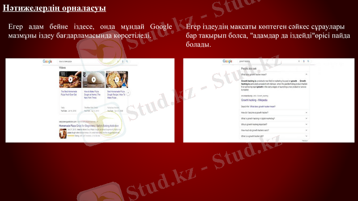358x201 pixels.
Task: Click the Sally's Baking Addiction result thumbnail
Action: (x=63, y=134)
